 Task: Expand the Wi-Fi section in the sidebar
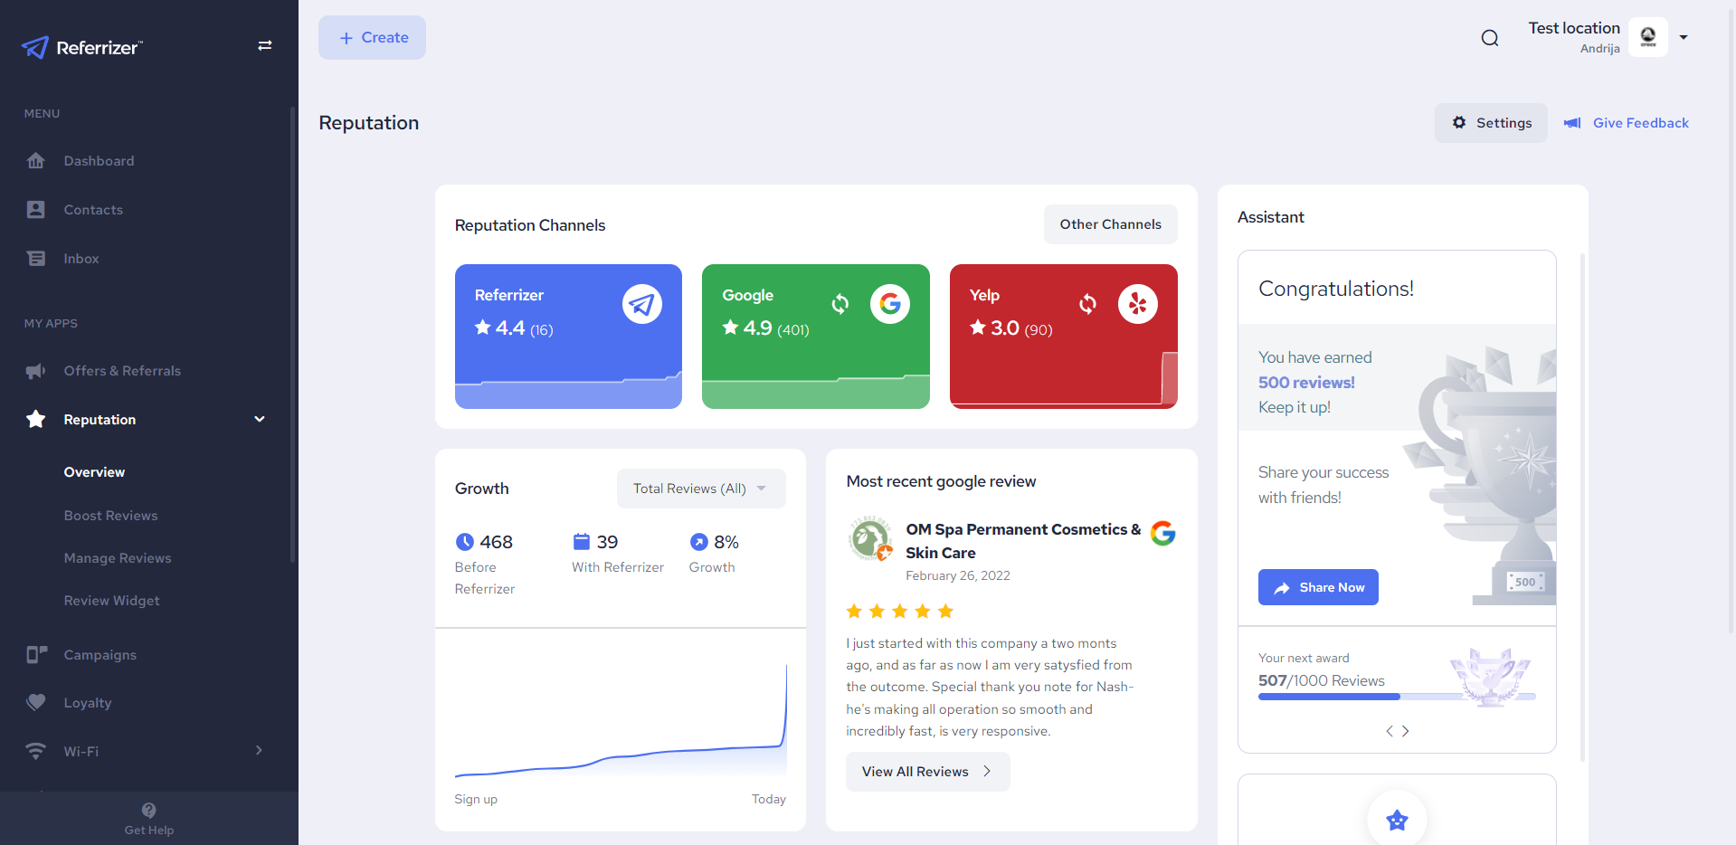259,750
